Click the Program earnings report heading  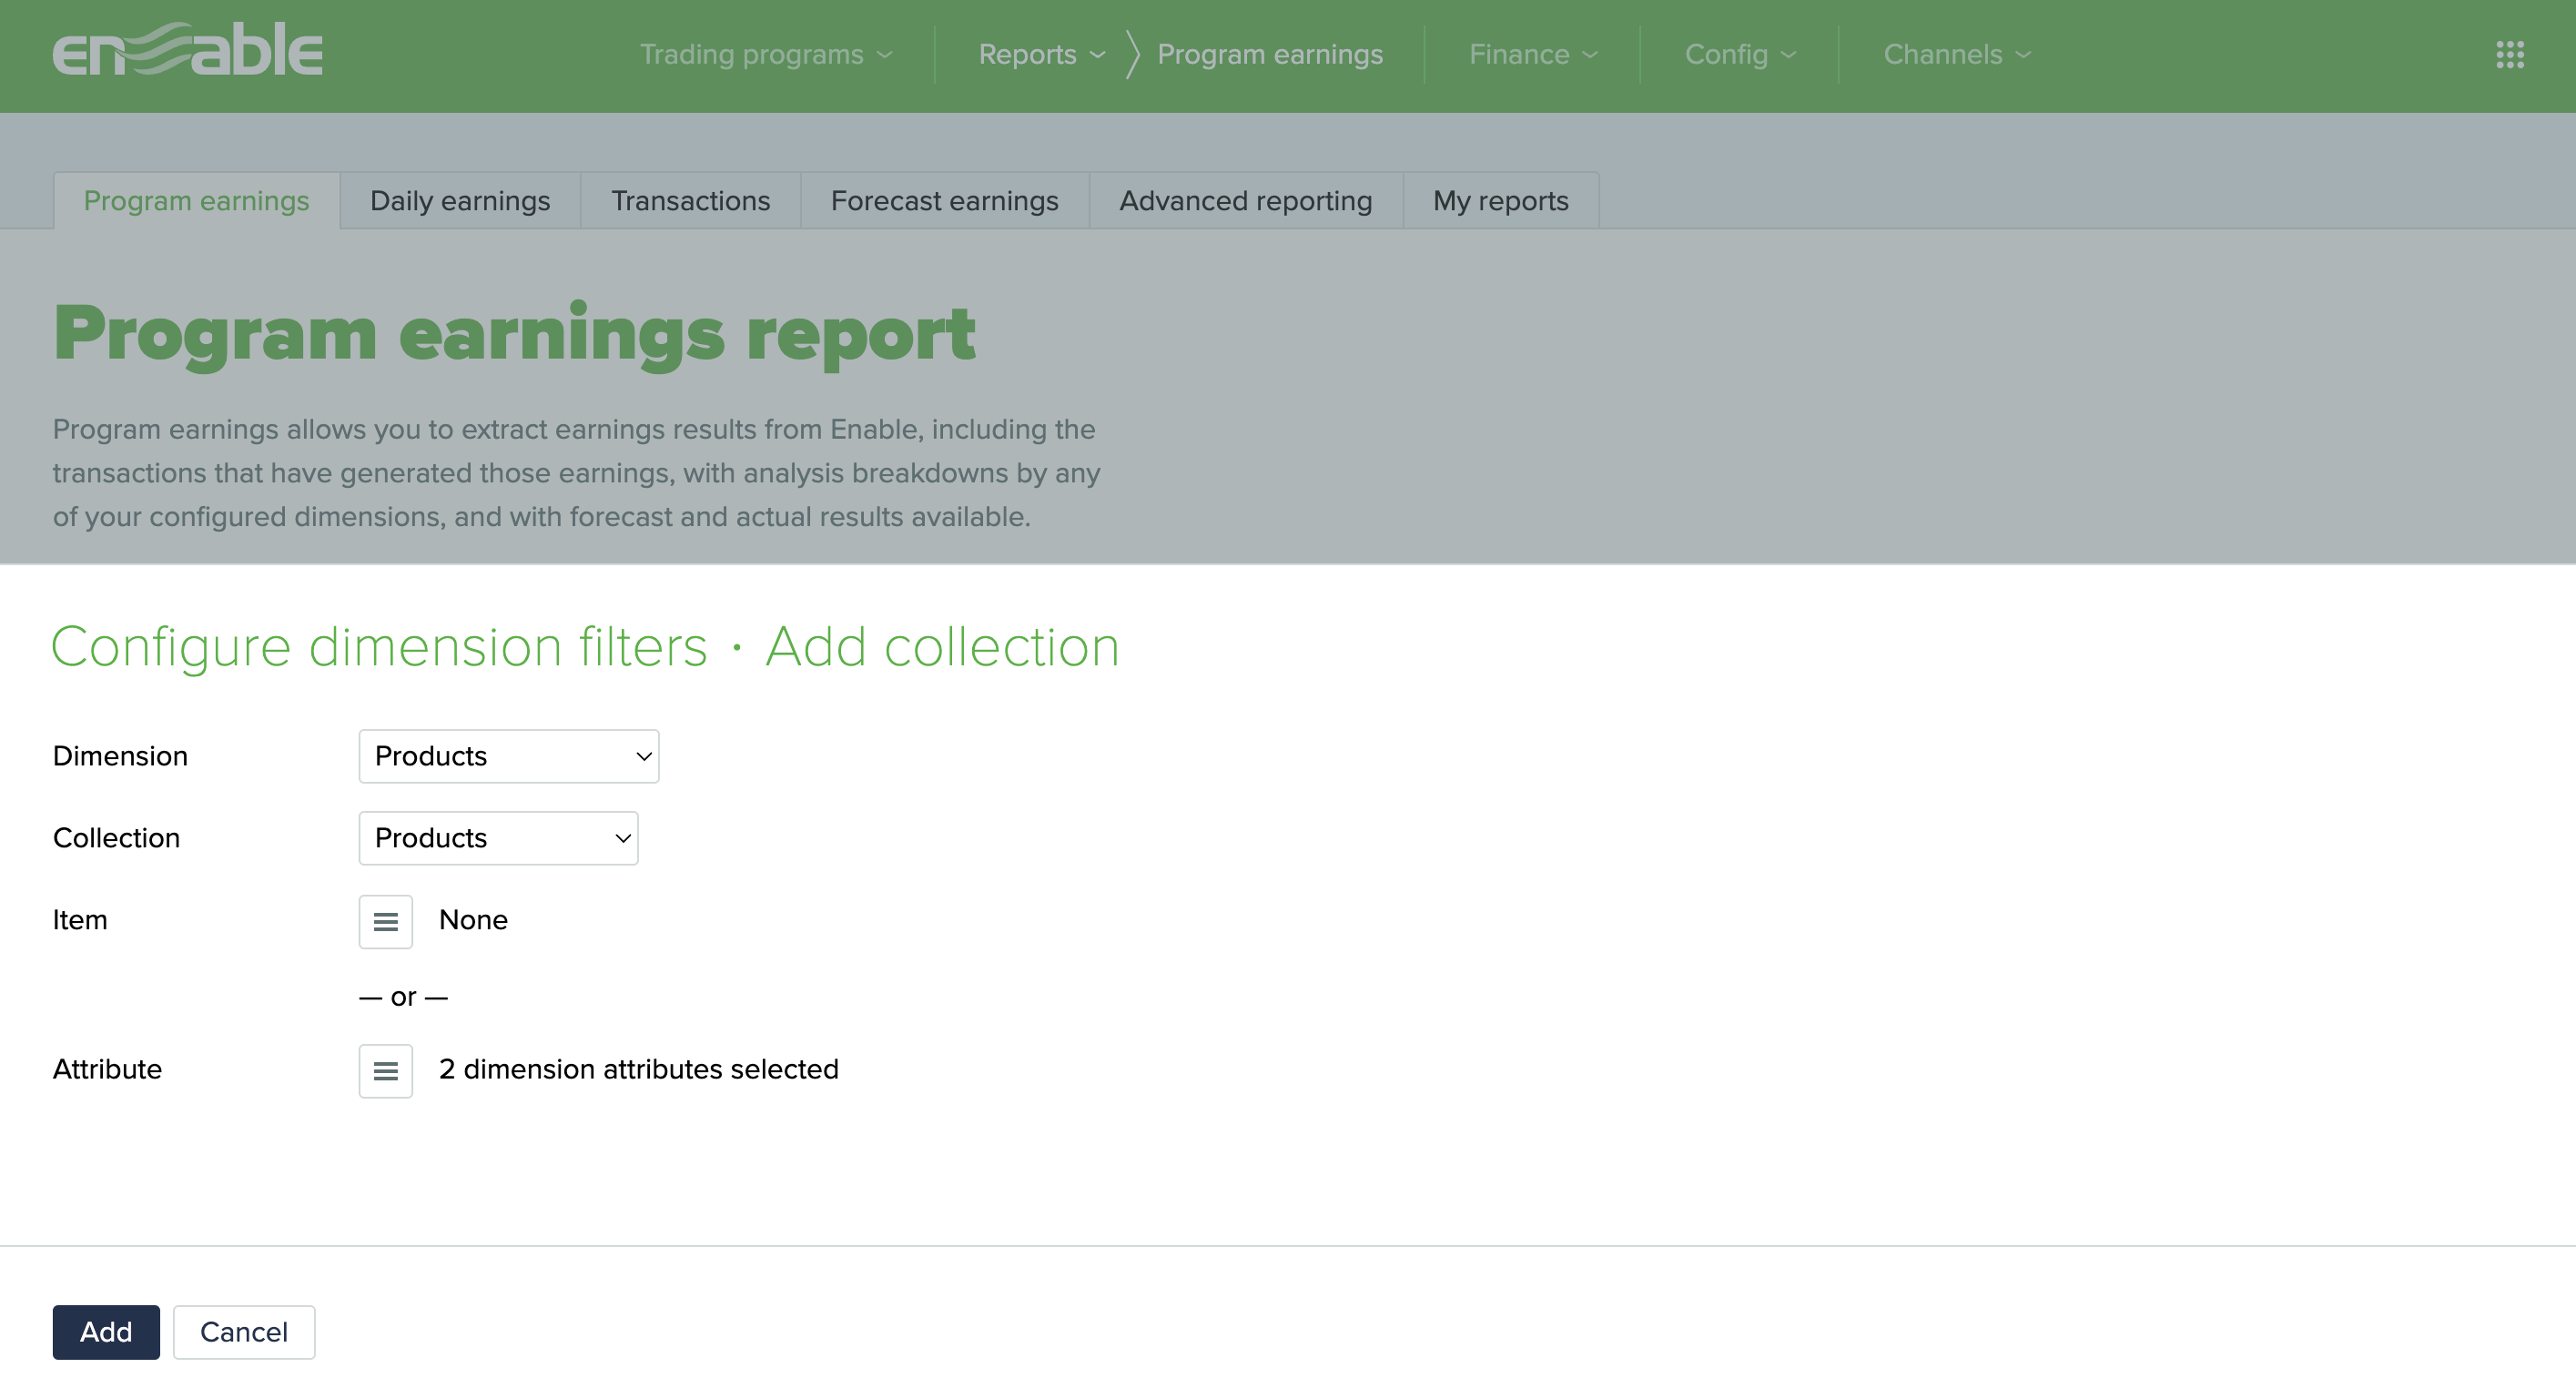click(514, 335)
